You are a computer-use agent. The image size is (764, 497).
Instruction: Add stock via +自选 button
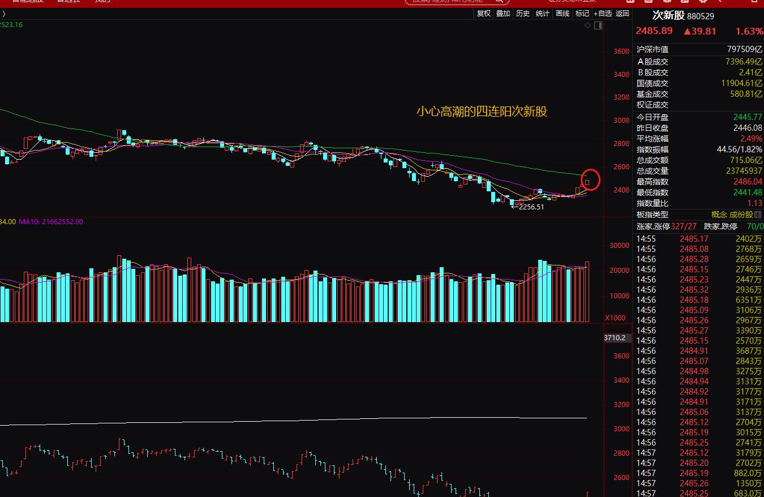603,14
